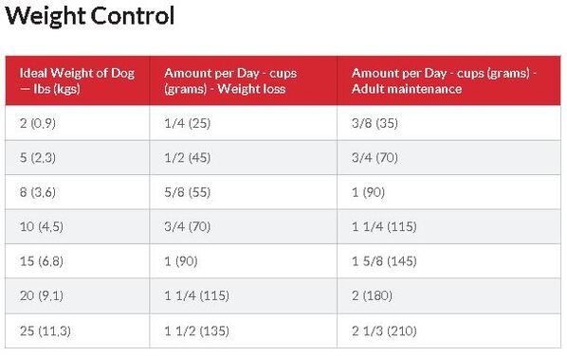Click the 1/4 (25) weight loss cell
Image resolution: width=567 pixels, height=356 pixels.
click(x=244, y=123)
